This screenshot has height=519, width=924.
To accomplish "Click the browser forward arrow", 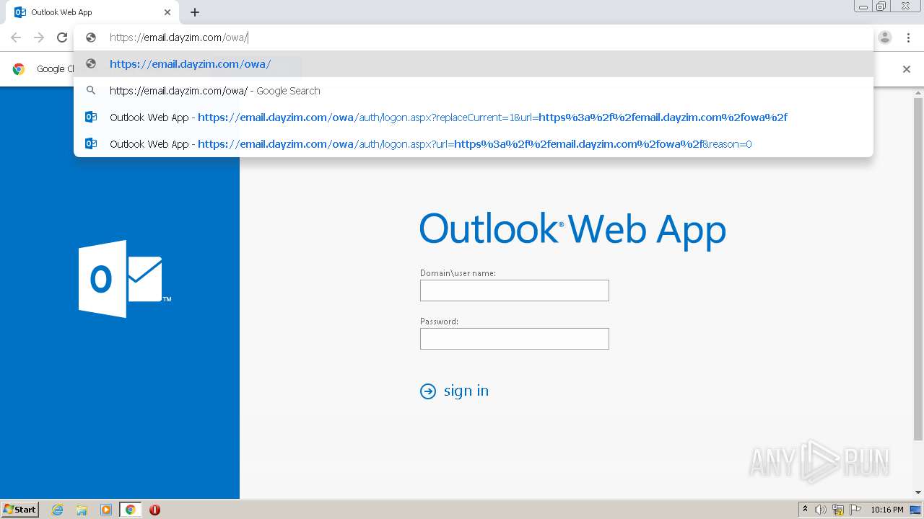I will 39,37.
